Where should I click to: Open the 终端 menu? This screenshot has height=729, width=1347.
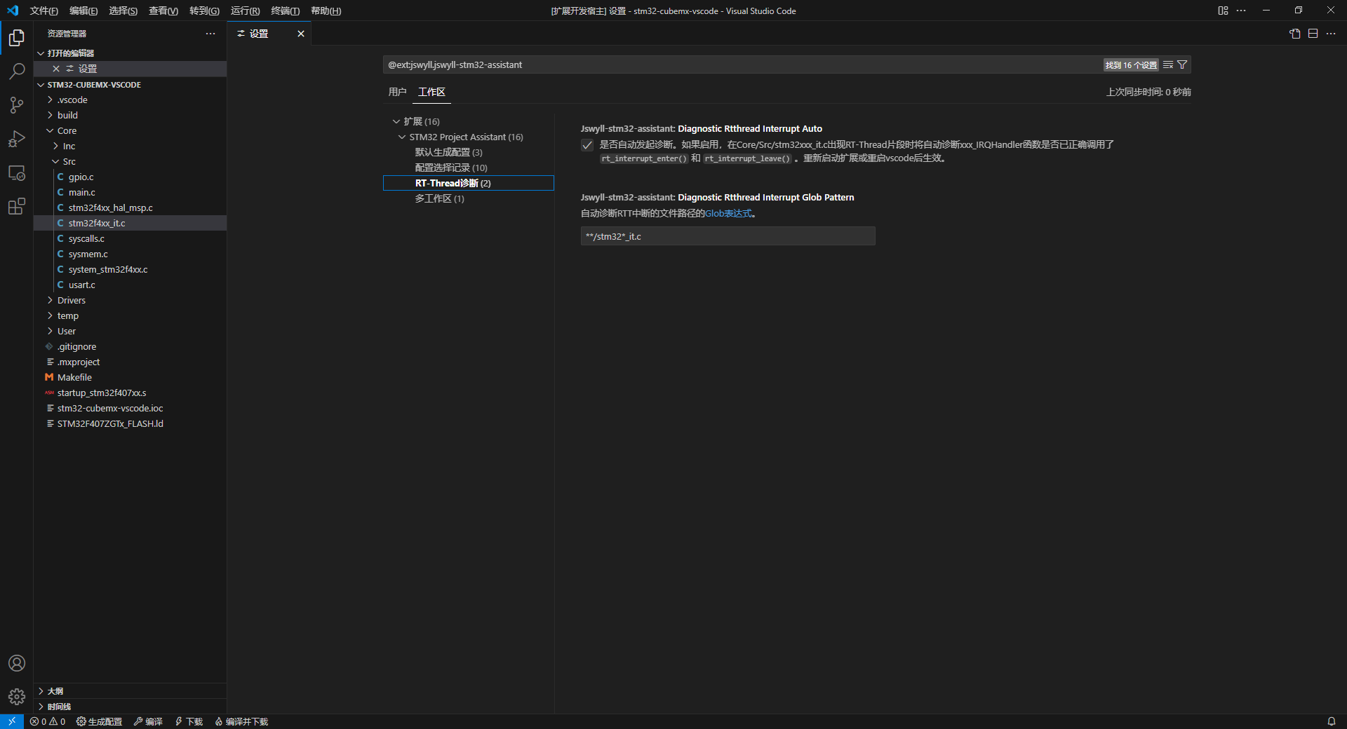click(x=285, y=11)
